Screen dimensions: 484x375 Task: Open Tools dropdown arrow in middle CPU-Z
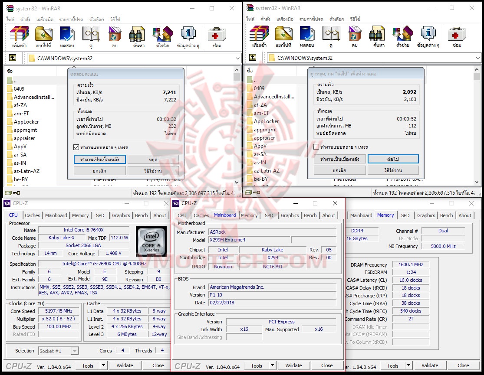tap(272, 365)
